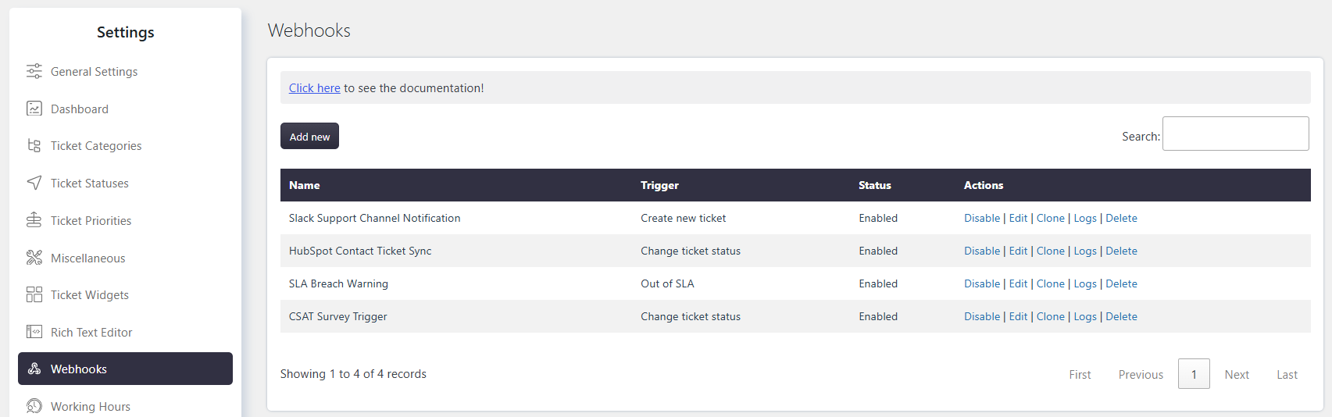Open the Rich Text Editor icon
1332x417 pixels.
click(34, 332)
